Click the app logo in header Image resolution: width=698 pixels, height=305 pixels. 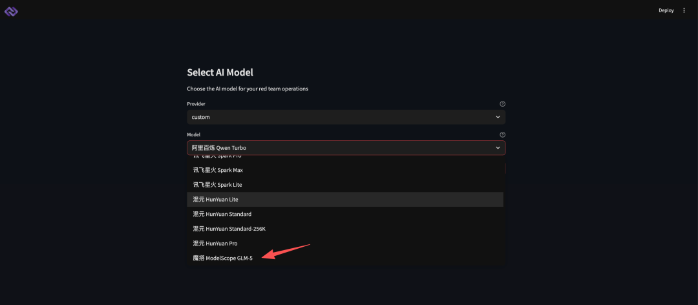11,10
